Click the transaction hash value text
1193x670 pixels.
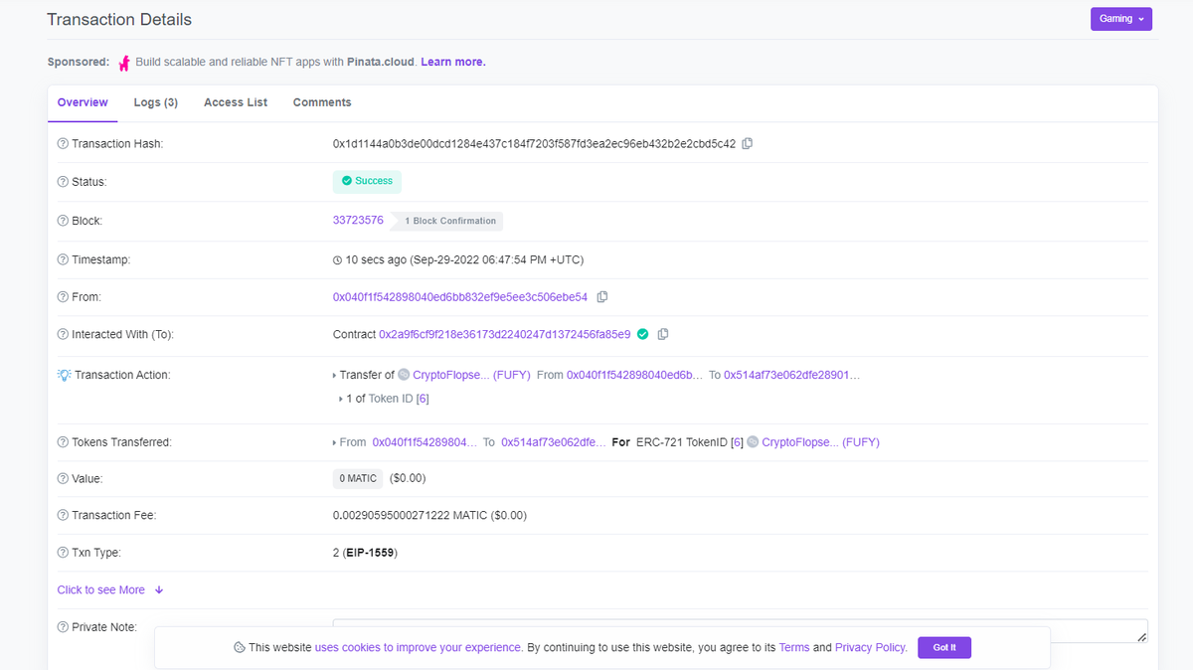534,143
